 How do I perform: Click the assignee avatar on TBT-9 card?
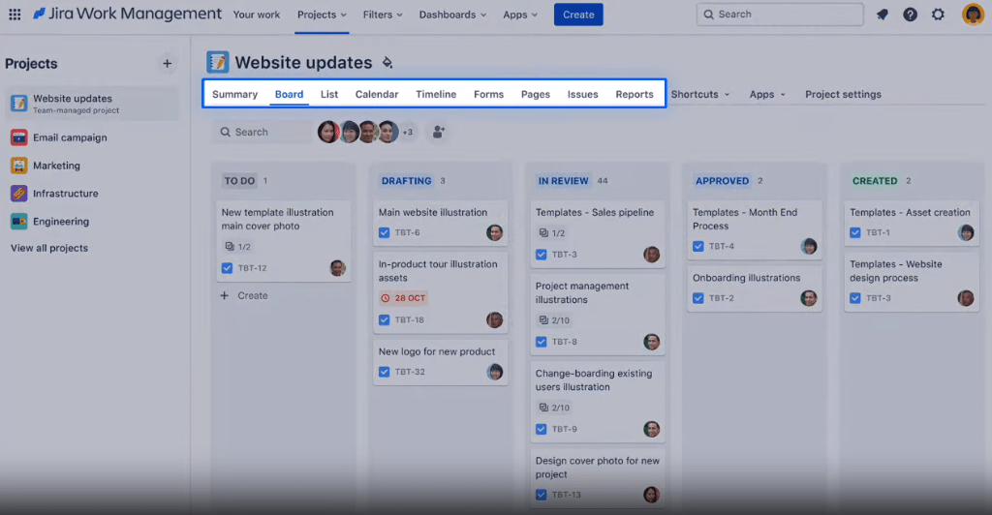point(652,429)
